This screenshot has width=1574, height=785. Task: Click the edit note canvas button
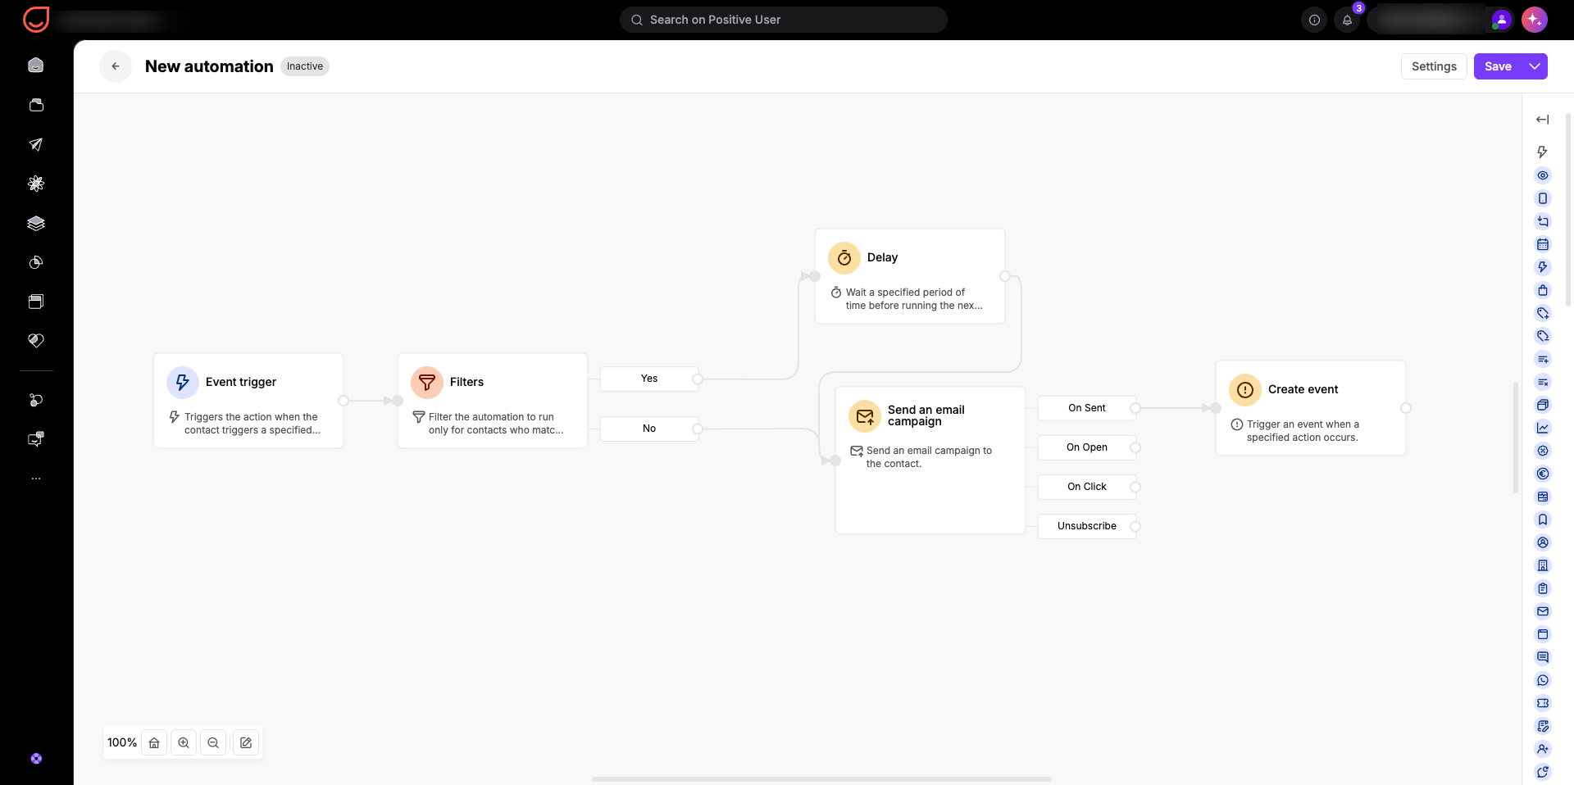(246, 742)
